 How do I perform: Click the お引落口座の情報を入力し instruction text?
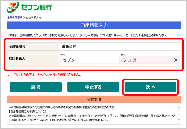[x=88, y=35]
